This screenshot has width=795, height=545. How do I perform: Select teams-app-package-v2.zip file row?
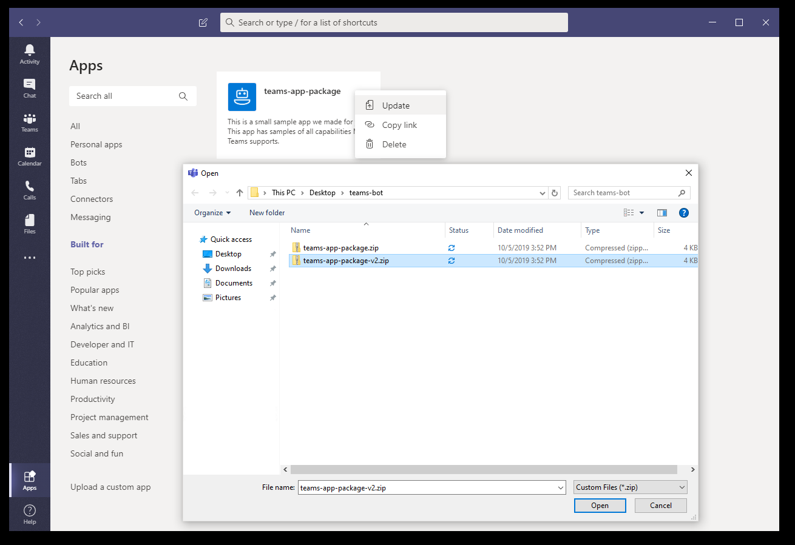click(x=493, y=261)
